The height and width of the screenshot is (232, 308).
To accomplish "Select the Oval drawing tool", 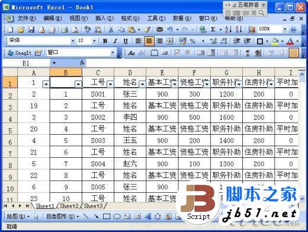I will point(117,216).
